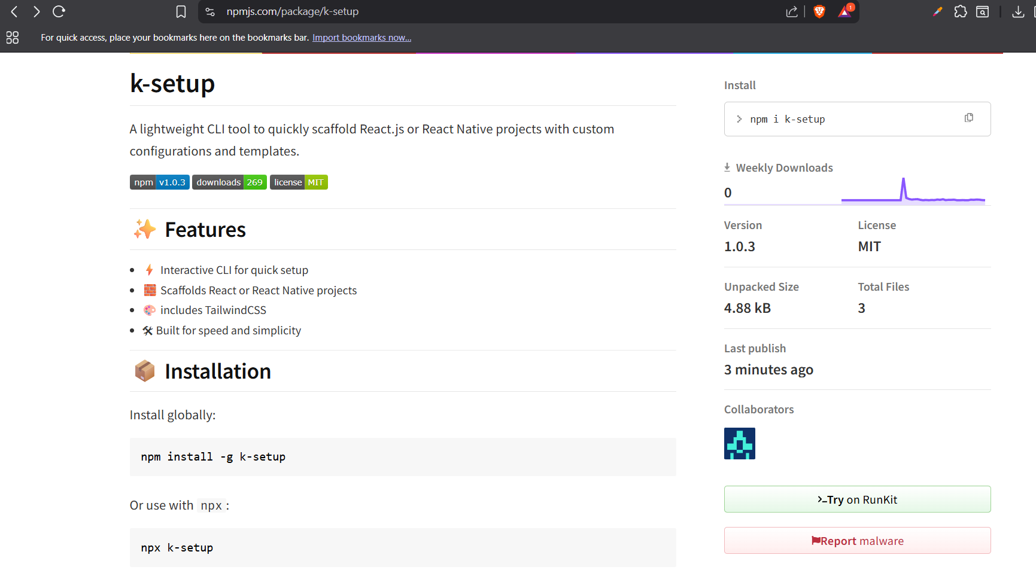Click the Total Files value '3'
This screenshot has width=1036, height=573.
point(862,308)
